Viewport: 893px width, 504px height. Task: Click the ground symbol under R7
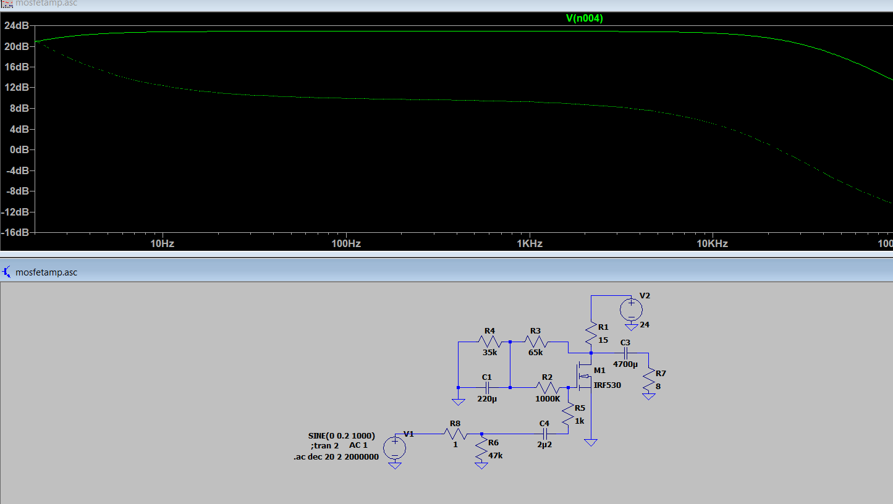pyautogui.click(x=648, y=396)
